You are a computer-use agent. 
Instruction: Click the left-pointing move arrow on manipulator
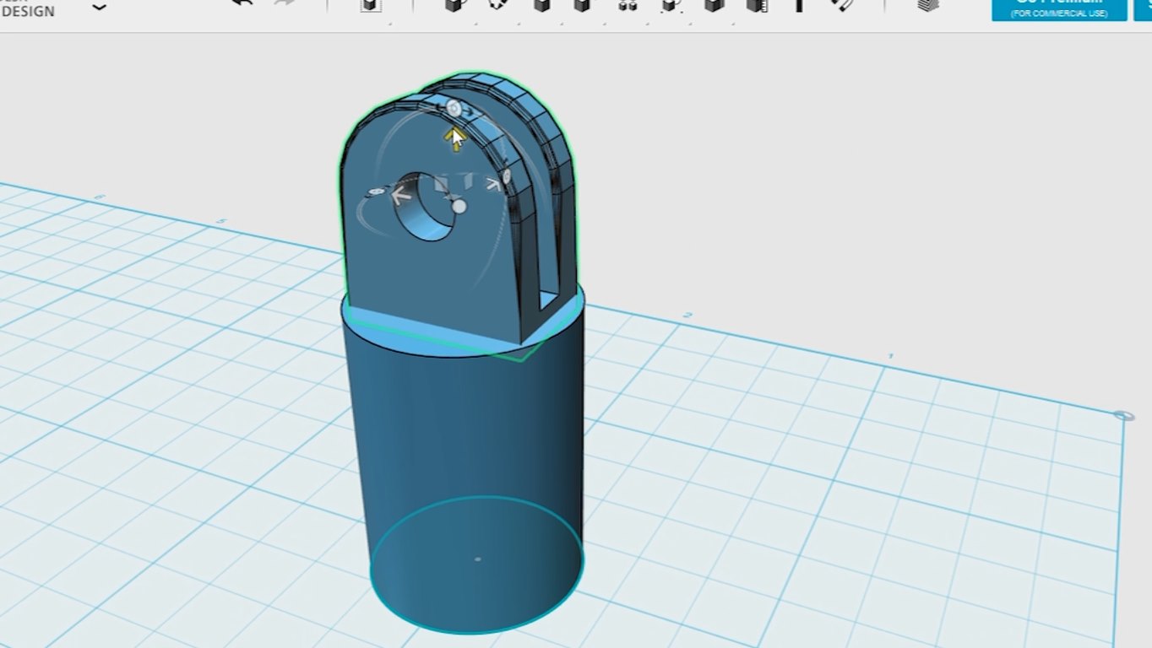[x=401, y=196]
